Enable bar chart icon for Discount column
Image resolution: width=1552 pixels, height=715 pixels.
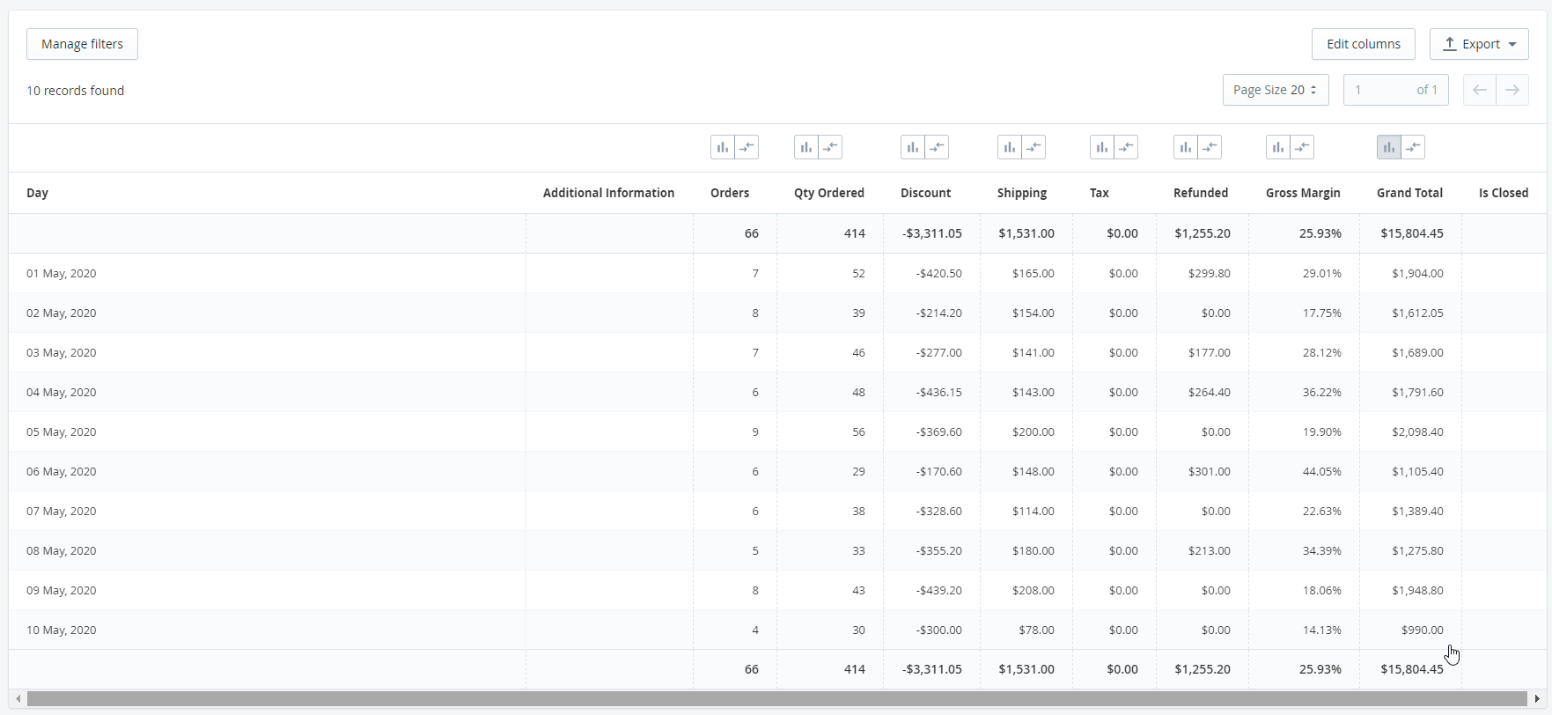click(913, 148)
